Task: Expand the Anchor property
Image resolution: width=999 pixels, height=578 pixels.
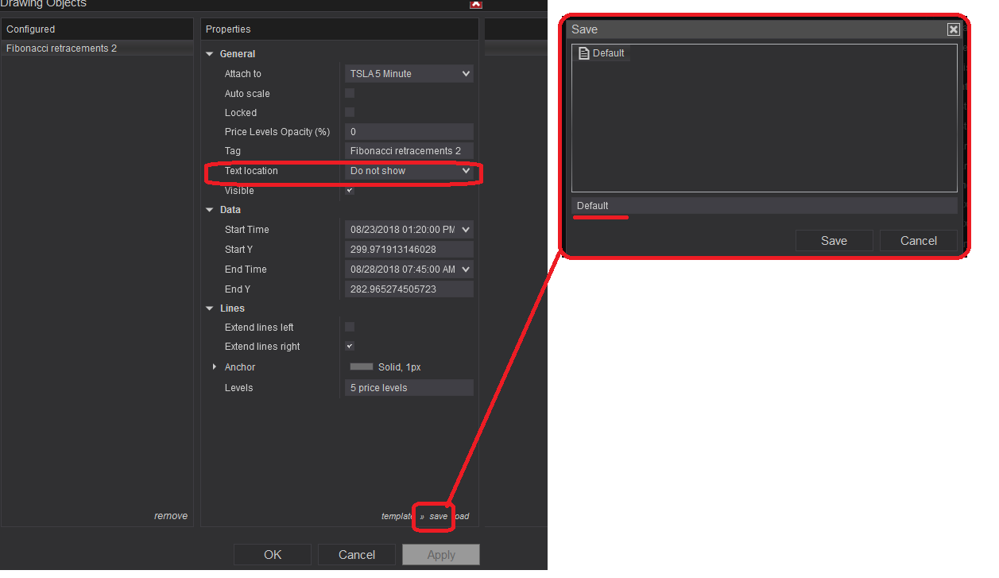Action: tap(215, 367)
